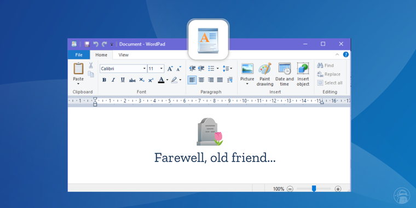This screenshot has width=416, height=208.
Task: Start a bulleted list
Action: [x=211, y=68]
